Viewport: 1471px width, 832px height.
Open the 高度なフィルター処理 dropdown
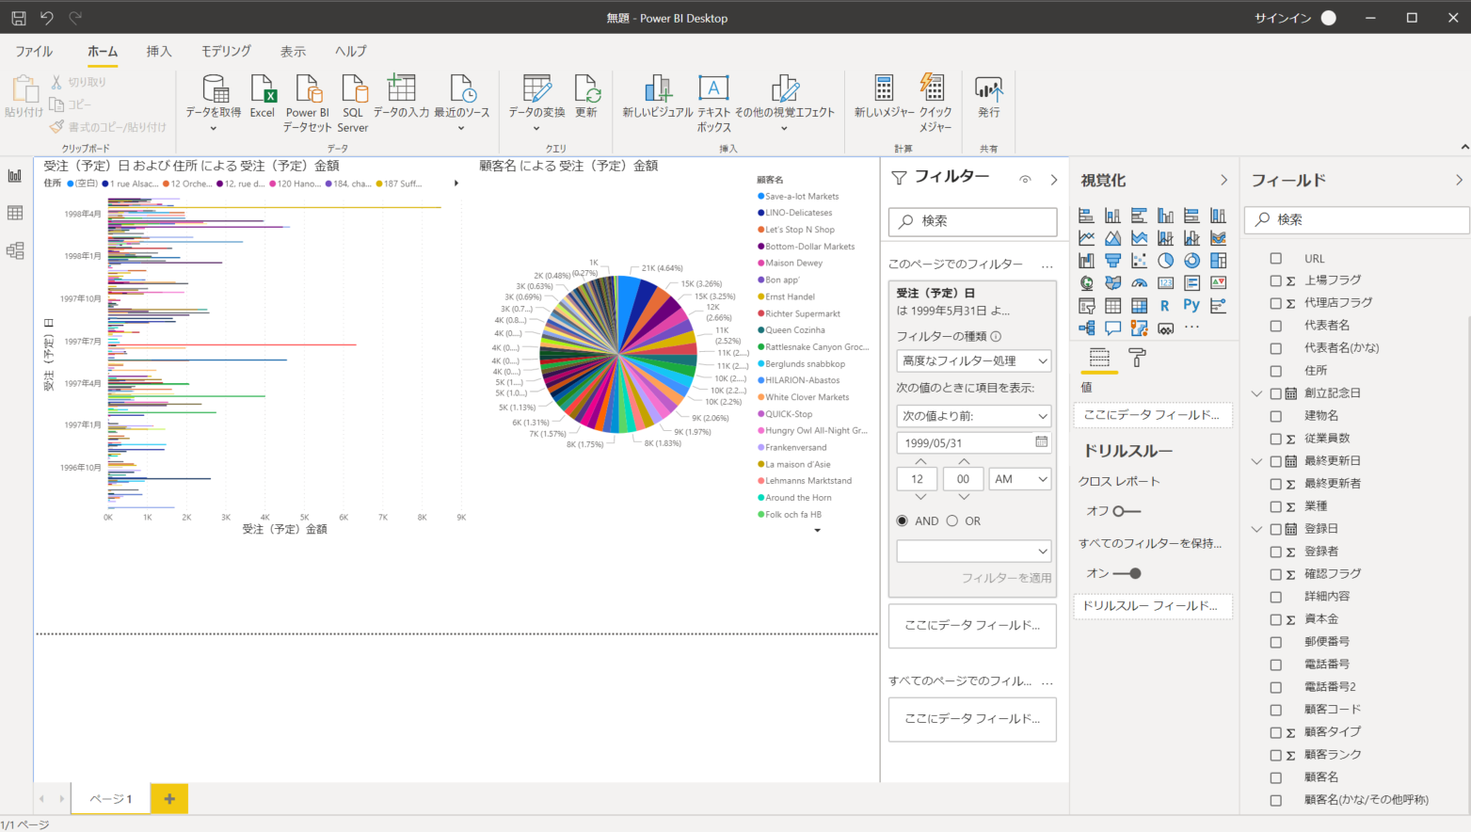[x=973, y=360]
